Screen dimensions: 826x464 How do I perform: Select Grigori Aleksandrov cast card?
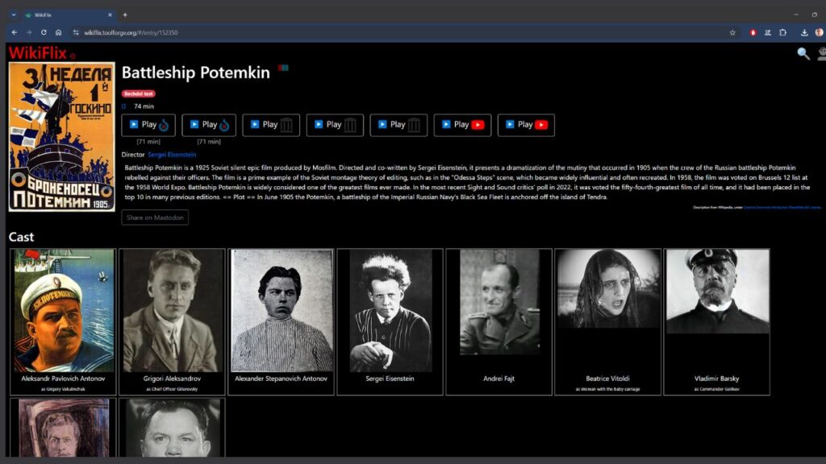[x=172, y=321]
